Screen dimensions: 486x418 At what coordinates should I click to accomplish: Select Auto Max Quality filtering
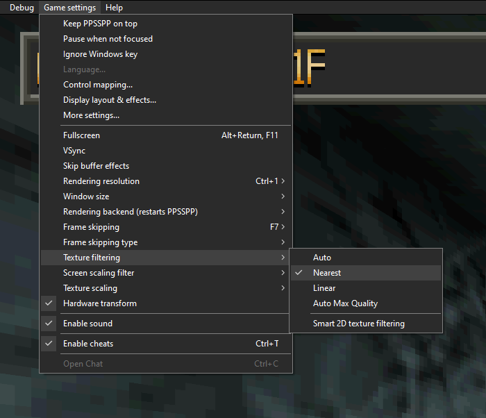(x=366, y=303)
